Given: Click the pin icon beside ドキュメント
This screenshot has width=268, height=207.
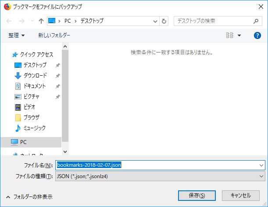Looking at the screenshot, I should (58, 86).
